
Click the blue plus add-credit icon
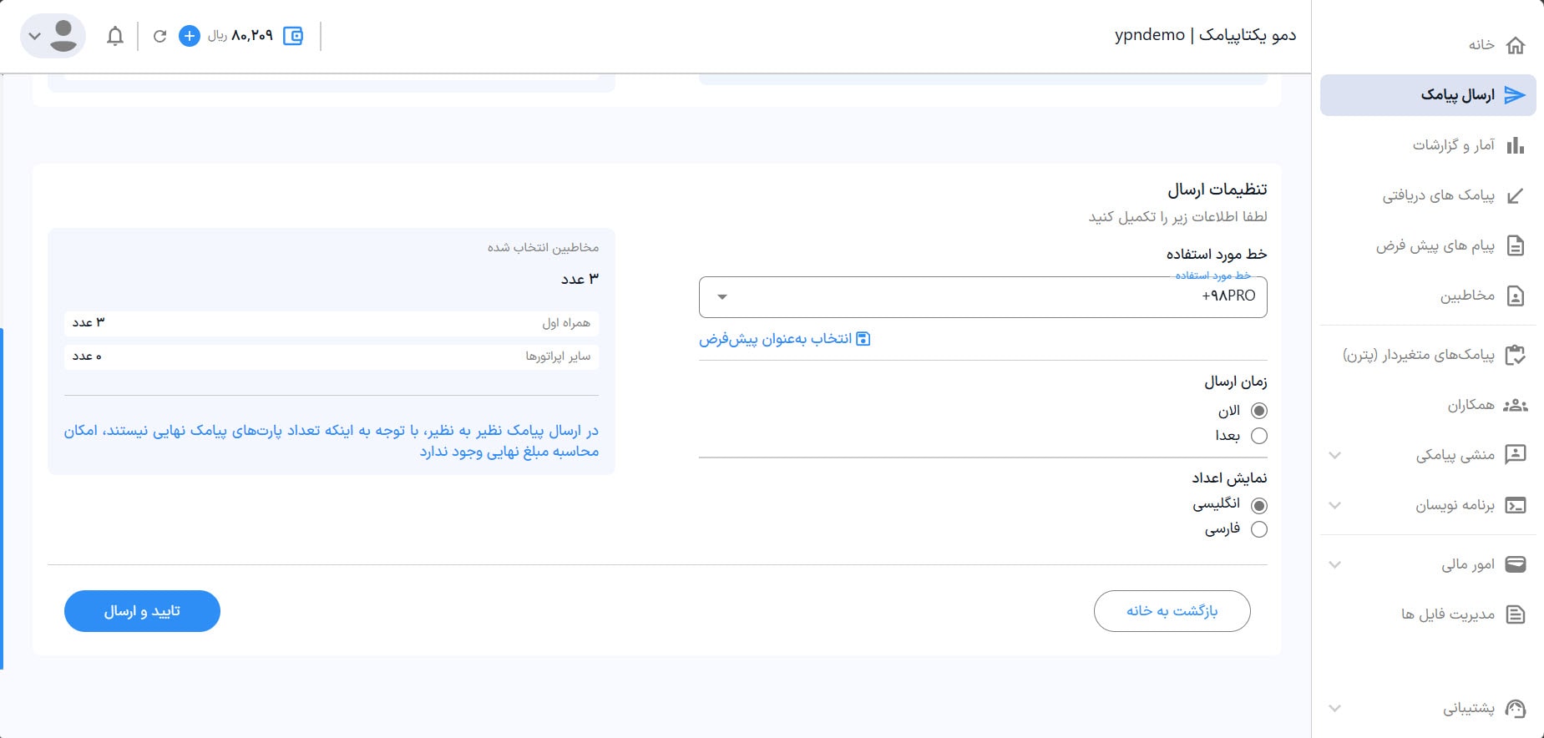[190, 36]
